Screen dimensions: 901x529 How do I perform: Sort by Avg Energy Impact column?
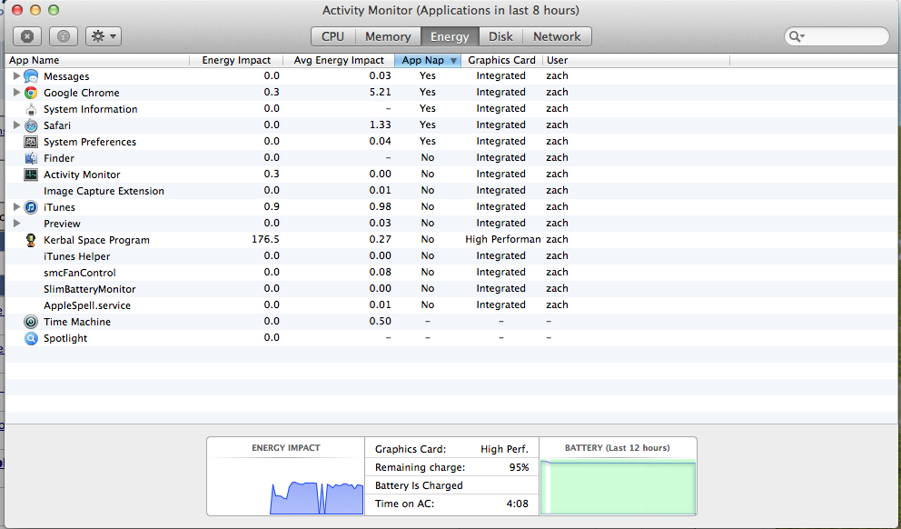pos(339,60)
